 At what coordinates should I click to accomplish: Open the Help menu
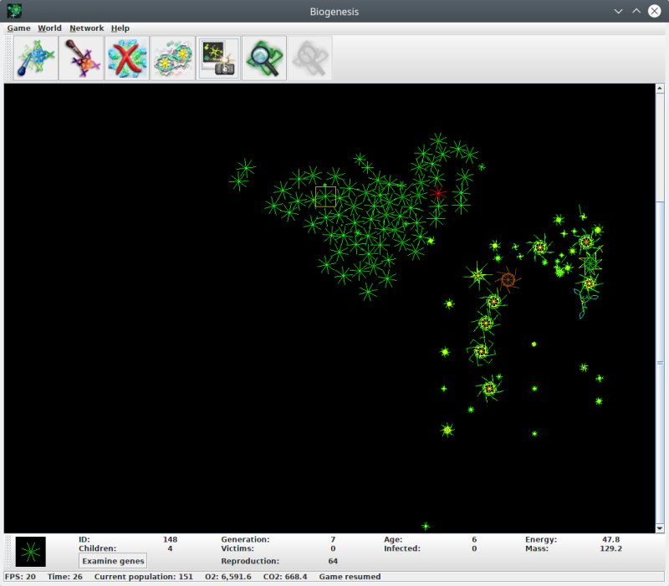(x=120, y=28)
